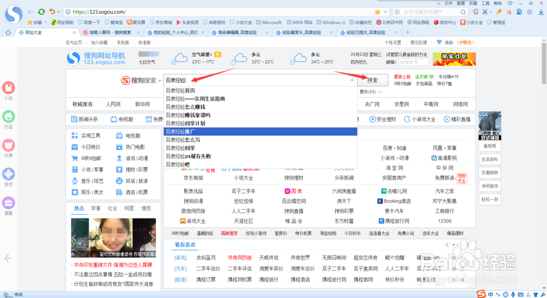Open the 京东商城 site link
Screen dimensions: 547x298
[193, 178]
